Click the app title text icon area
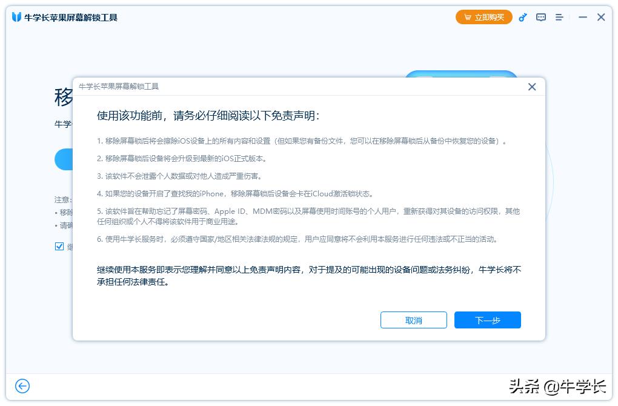618x406 pixels. pos(64,17)
